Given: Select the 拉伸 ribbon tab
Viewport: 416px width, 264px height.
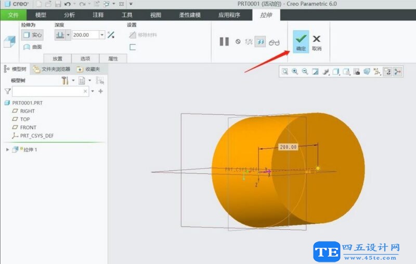Looking at the screenshot, I should (x=266, y=15).
